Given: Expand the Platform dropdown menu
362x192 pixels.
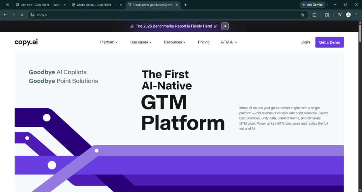Looking at the screenshot, I should point(109,42).
